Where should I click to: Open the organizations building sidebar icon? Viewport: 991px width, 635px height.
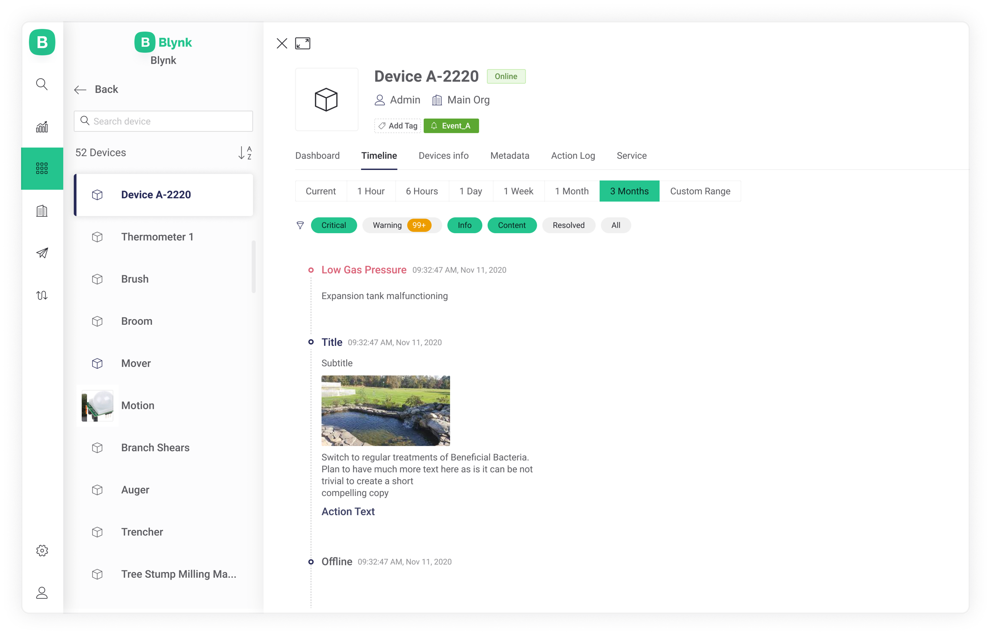click(x=42, y=211)
